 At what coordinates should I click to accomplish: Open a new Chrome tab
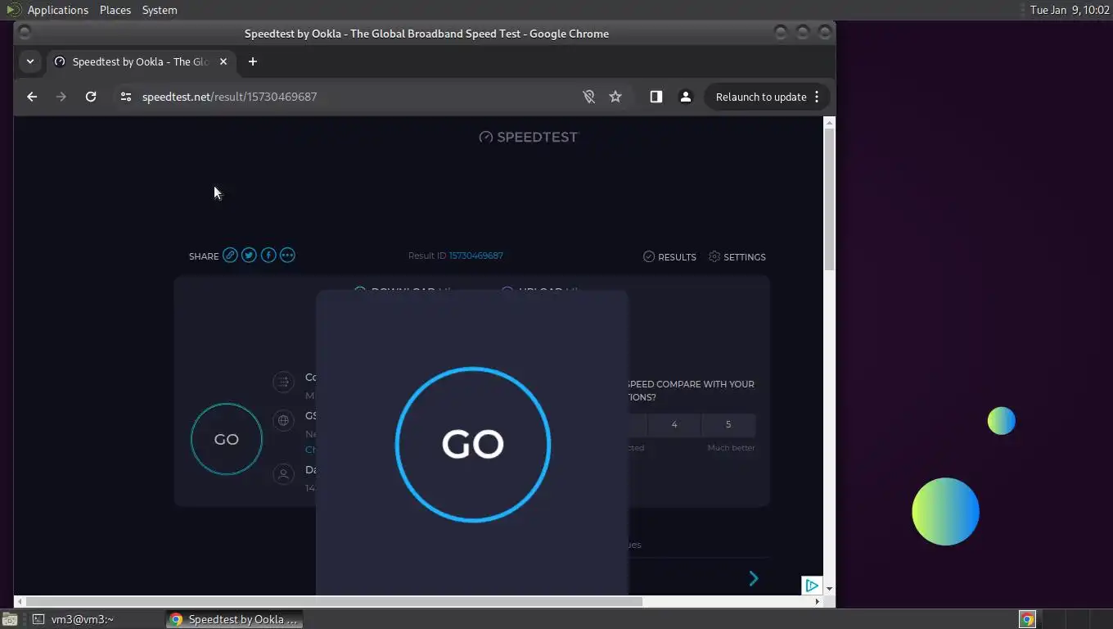point(252,61)
